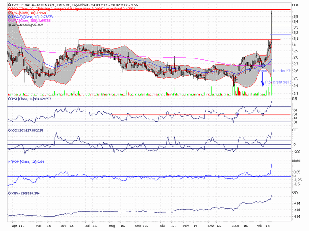
Task: Click the red icon before EMA Close 10
Action: coord(10,13)
